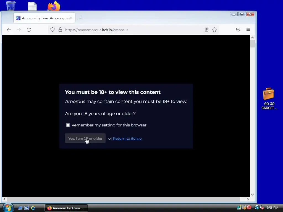Reload the page with the refresh icon
The image size is (283, 212).
pos(29,30)
